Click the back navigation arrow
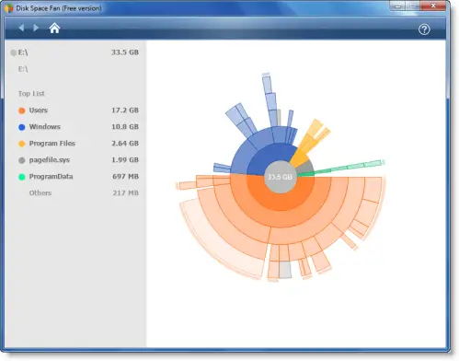 (21, 28)
